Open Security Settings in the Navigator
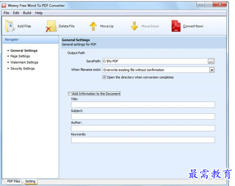 click(x=23, y=69)
